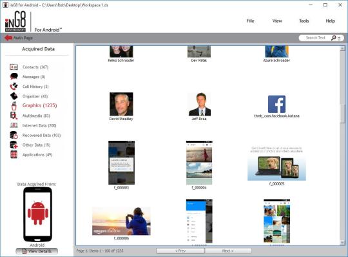Click the Next page button
Viewport: 348px width, 257px height.
[228, 251]
